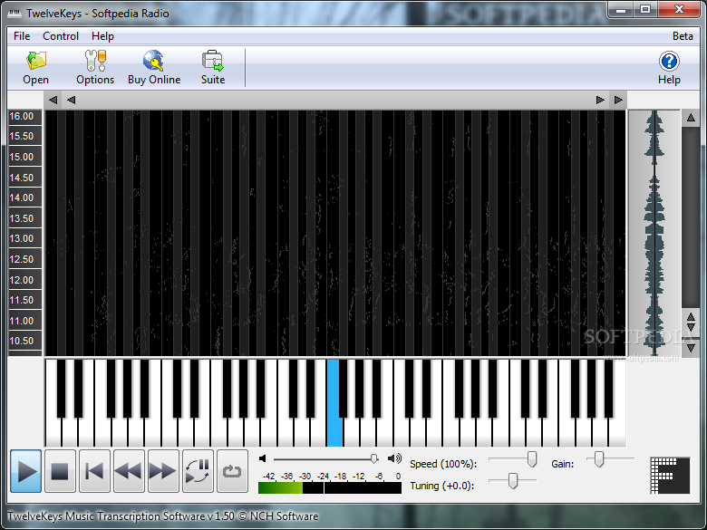Toggle the repeat loop button

pyautogui.click(x=232, y=471)
